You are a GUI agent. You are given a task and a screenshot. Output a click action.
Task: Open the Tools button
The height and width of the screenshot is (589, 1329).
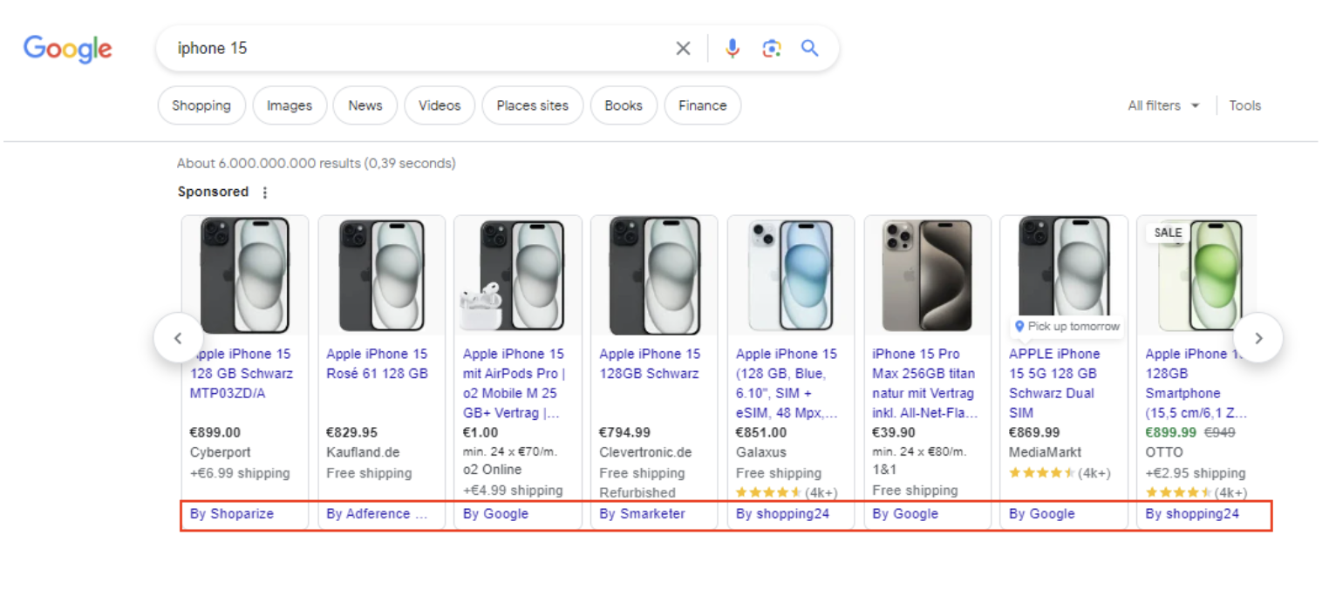pyautogui.click(x=1245, y=105)
